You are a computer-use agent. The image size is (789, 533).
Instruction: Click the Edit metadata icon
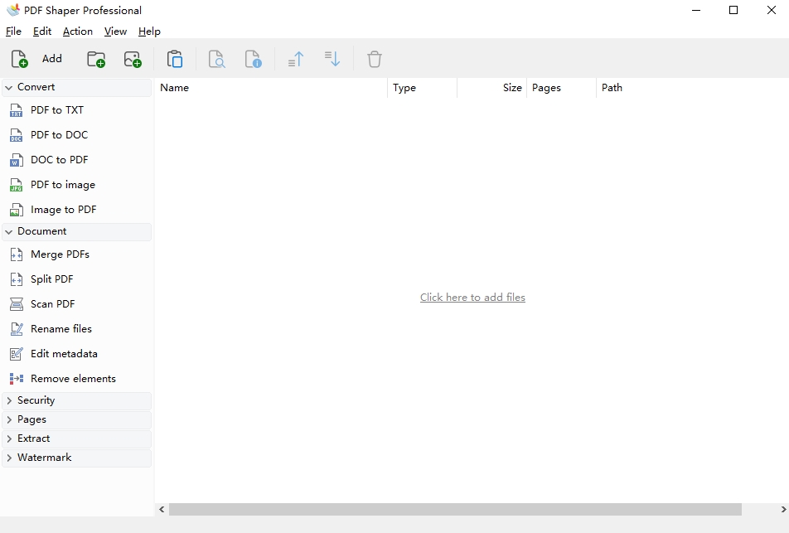[16, 354]
